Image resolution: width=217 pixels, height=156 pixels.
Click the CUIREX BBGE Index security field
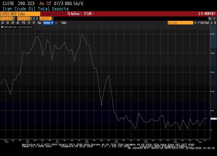[x=20, y=14]
